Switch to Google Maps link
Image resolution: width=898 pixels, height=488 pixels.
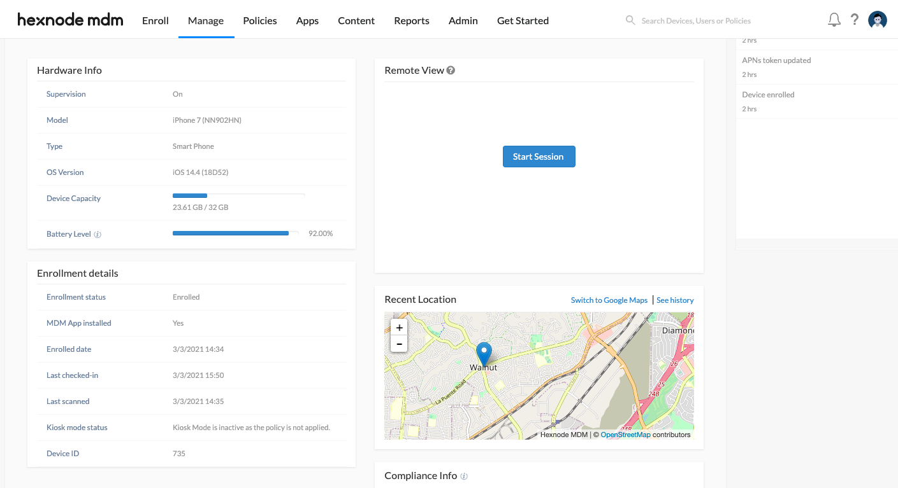609,300
